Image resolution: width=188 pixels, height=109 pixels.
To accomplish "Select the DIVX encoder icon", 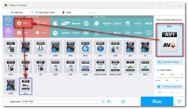I will tap(145, 66).
